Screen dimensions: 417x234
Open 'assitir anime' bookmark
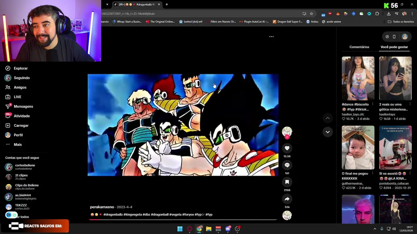tap(331, 22)
